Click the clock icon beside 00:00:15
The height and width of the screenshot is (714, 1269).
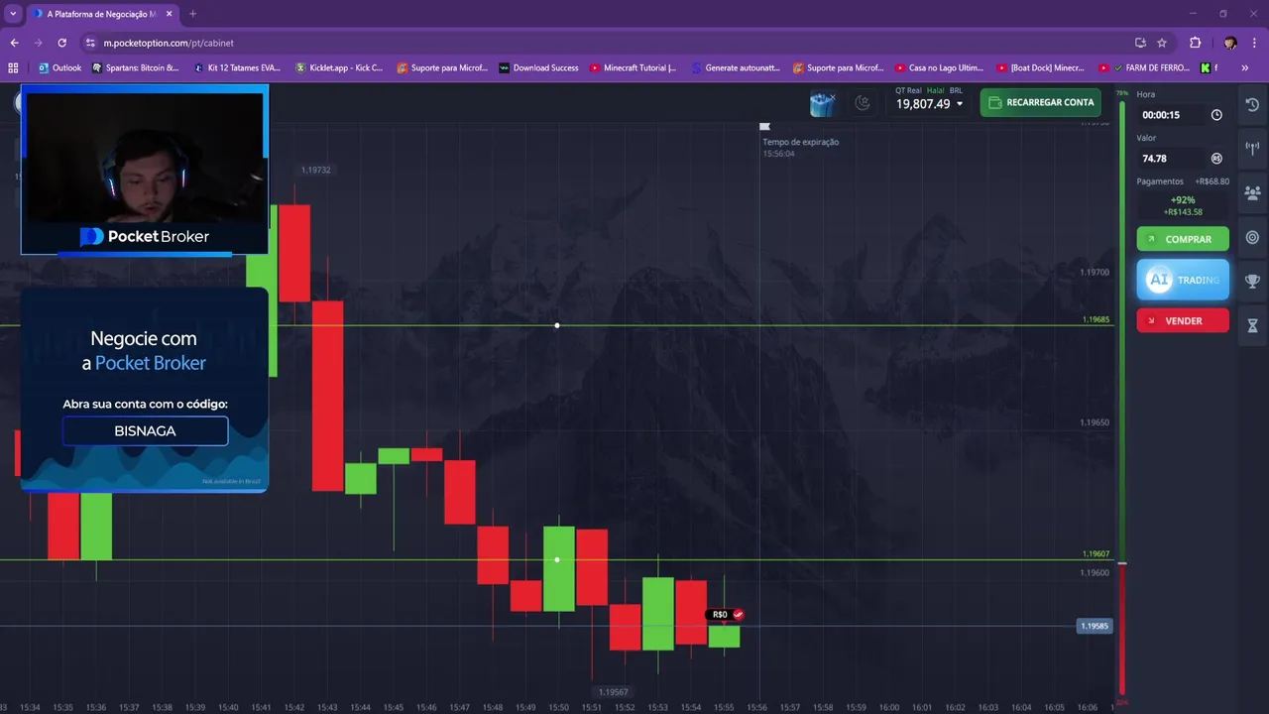point(1216,115)
